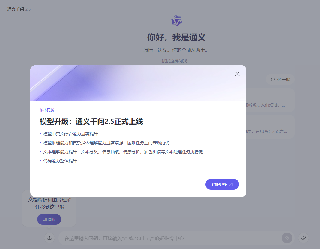The width and height of the screenshot is (320, 249).
Task: Click the 通义千问 2.5 title label
Action: [19, 9]
